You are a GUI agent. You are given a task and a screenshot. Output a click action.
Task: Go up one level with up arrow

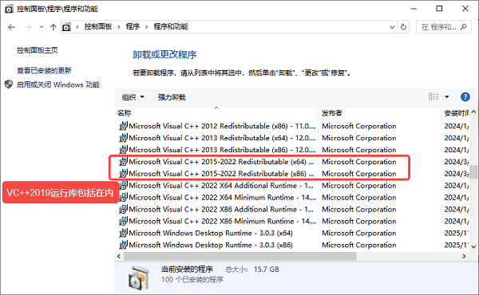[x=53, y=27]
